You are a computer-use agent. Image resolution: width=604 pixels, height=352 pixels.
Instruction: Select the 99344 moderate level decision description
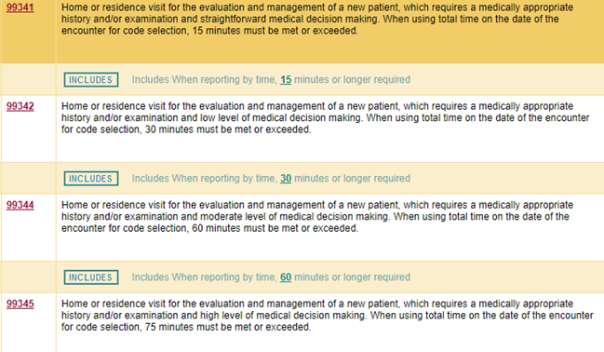[317, 217]
